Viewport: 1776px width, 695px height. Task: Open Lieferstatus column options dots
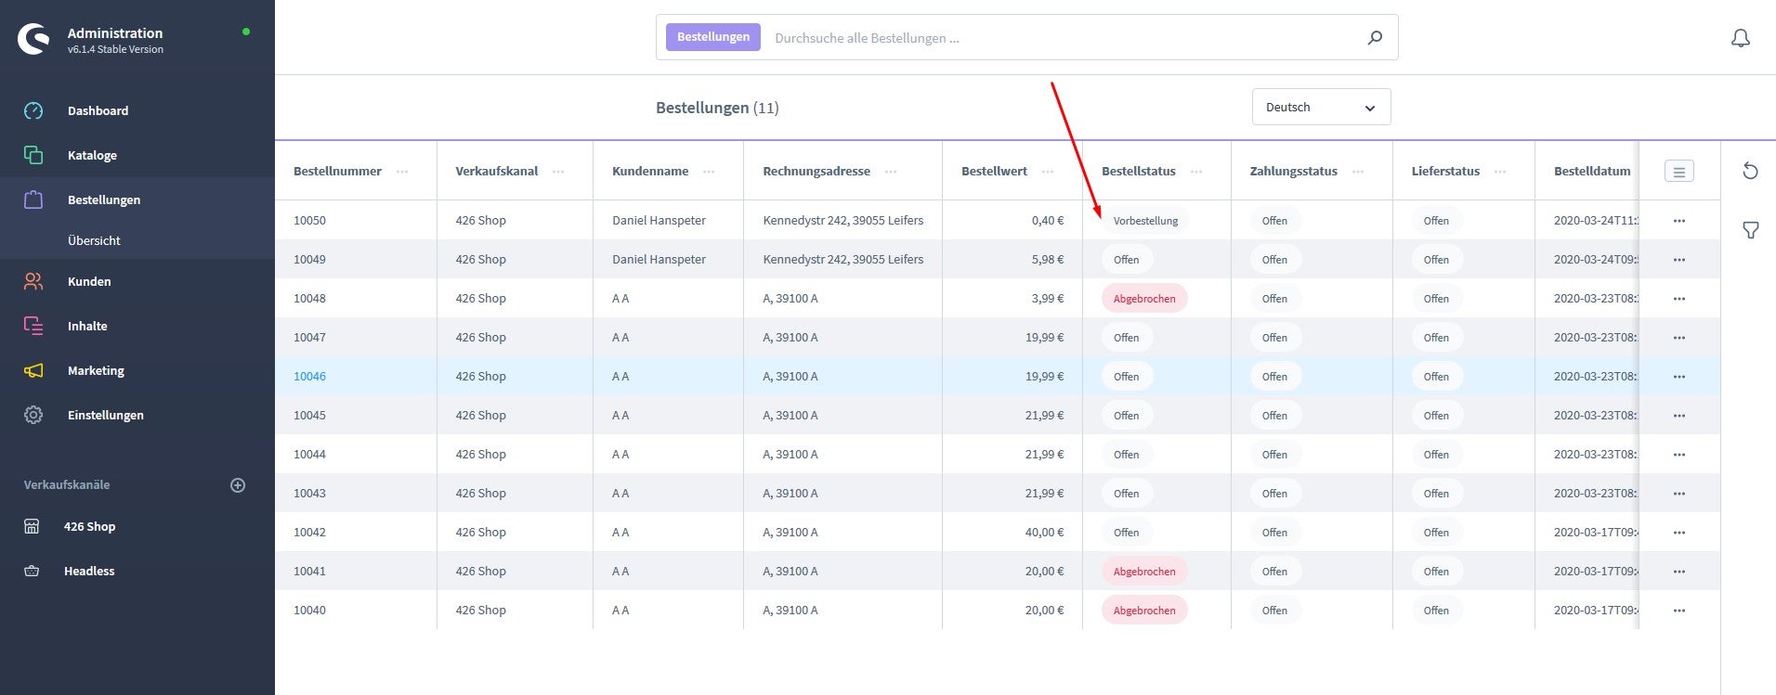1500,172
